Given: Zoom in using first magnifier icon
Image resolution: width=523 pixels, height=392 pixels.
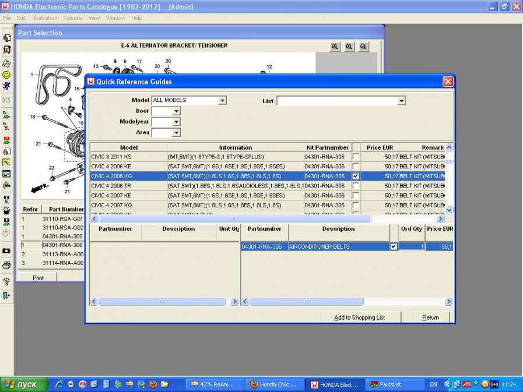Looking at the screenshot, I should (x=335, y=47).
